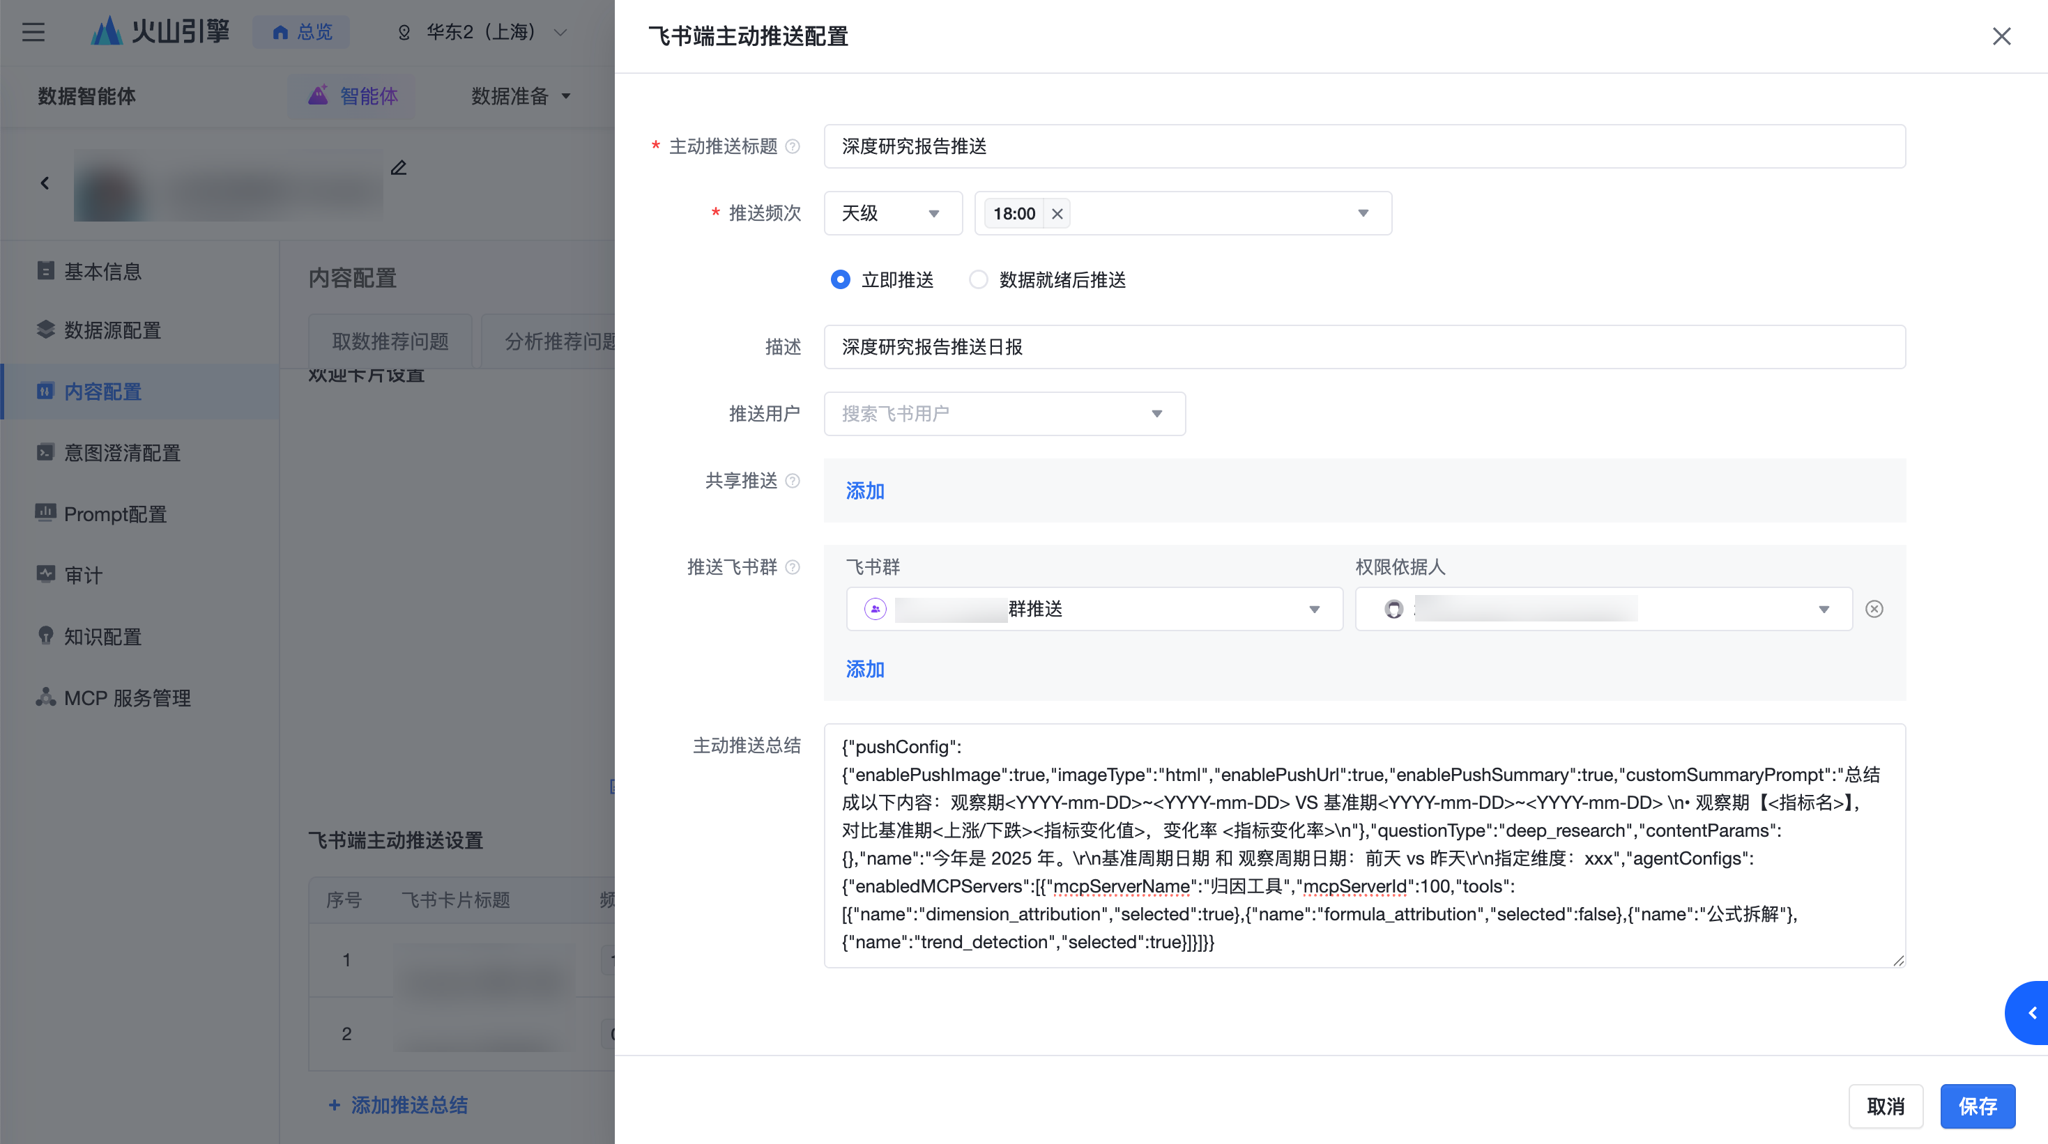Viewport: 2048px width, 1144px height.
Task: Click help icon next to 共享推送
Action: [793, 481]
